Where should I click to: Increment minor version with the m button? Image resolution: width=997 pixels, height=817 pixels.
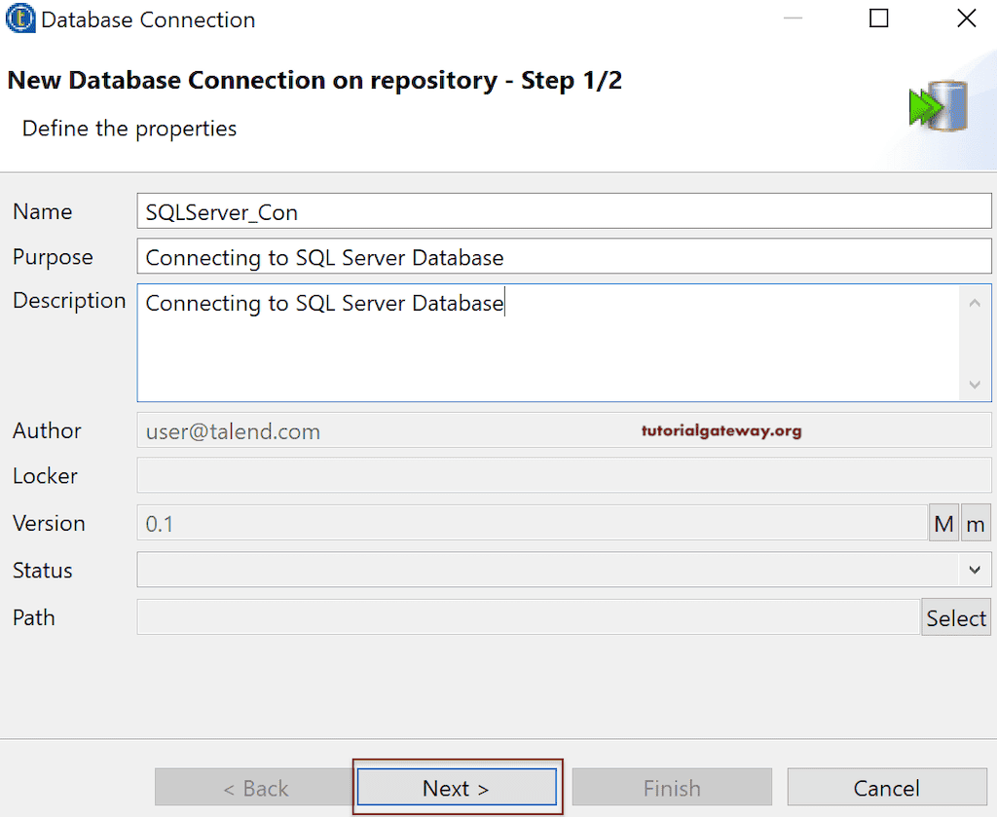pyautogui.click(x=976, y=522)
